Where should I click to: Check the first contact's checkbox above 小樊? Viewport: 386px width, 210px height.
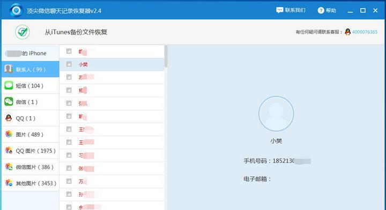(x=69, y=51)
